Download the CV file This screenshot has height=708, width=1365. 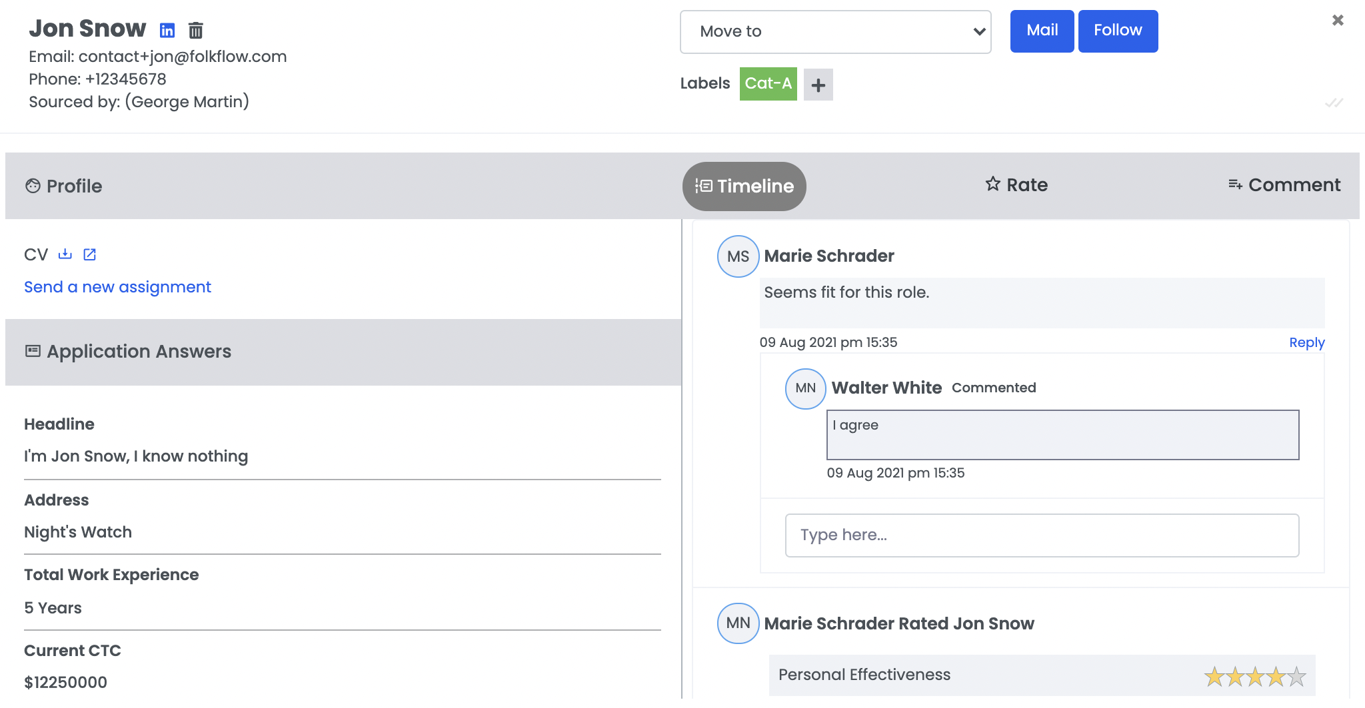pyautogui.click(x=65, y=254)
